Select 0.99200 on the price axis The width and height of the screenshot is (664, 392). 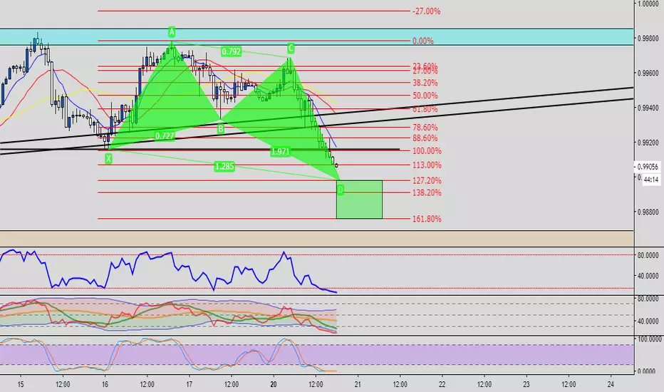[648, 143]
